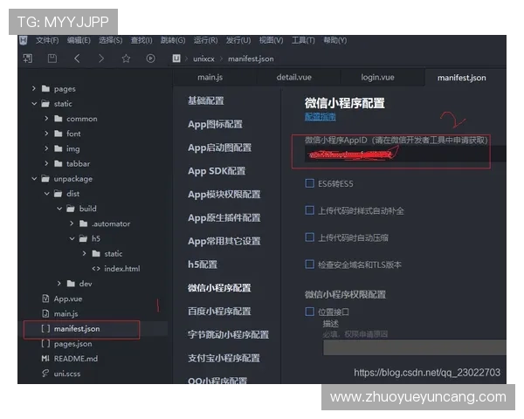Click the font folder icon
The height and width of the screenshot is (419, 524).
[x=59, y=134]
